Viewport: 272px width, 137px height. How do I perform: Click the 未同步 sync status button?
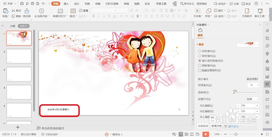(x=220, y=4)
